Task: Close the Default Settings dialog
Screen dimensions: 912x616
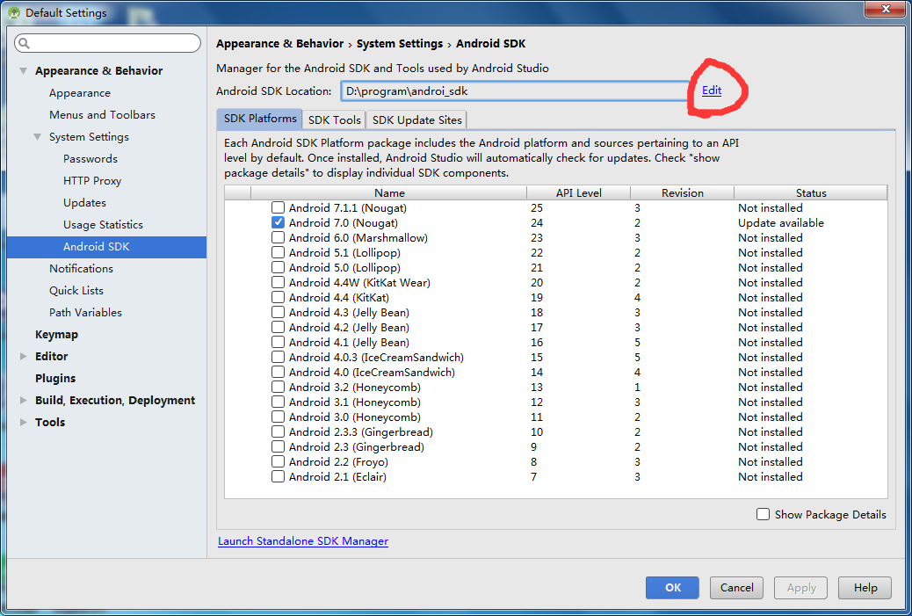Action: pyautogui.click(x=886, y=10)
